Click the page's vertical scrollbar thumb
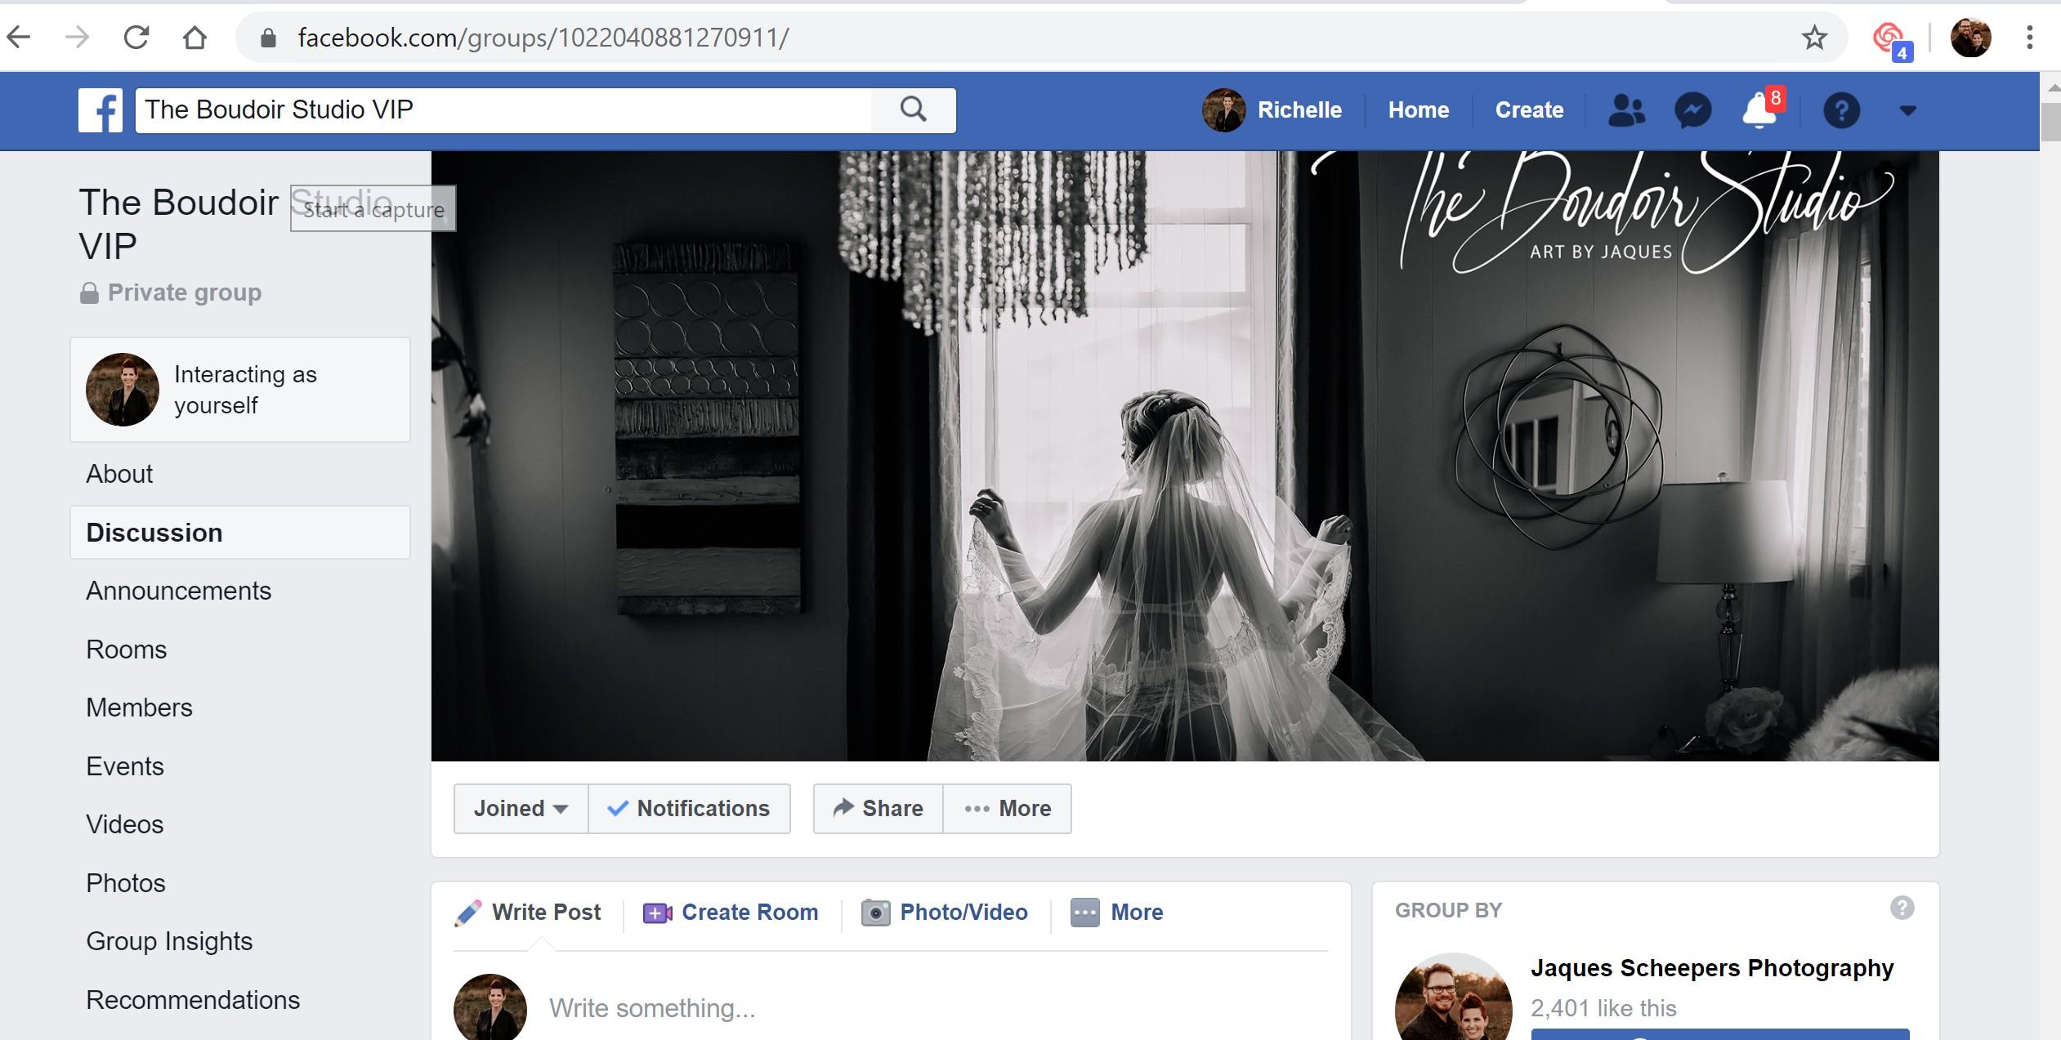2061x1040 pixels. coord(2050,123)
